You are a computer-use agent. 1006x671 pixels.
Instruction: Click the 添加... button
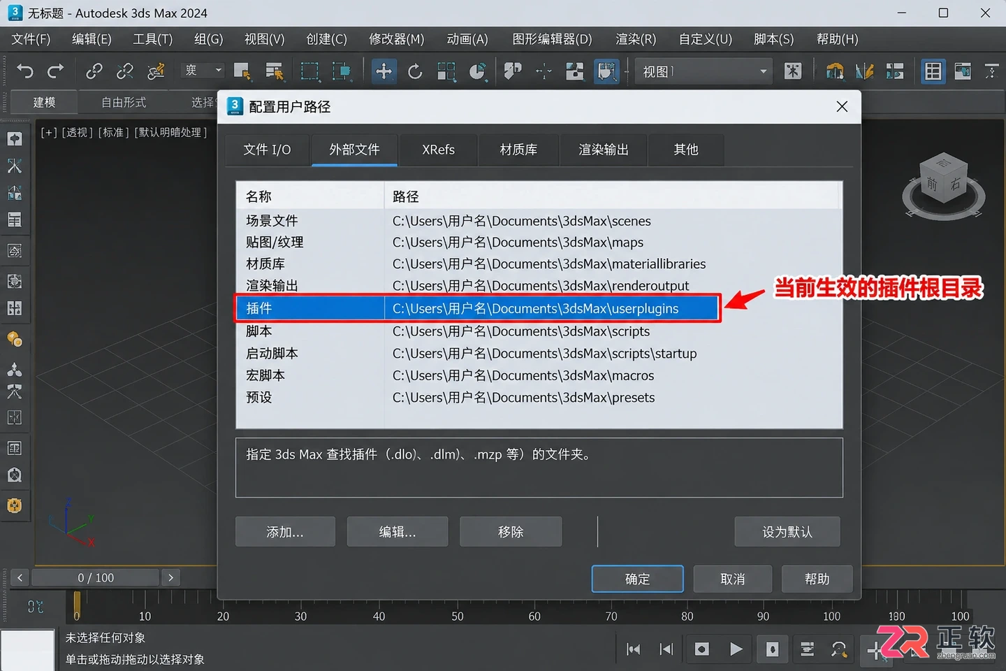tap(285, 532)
